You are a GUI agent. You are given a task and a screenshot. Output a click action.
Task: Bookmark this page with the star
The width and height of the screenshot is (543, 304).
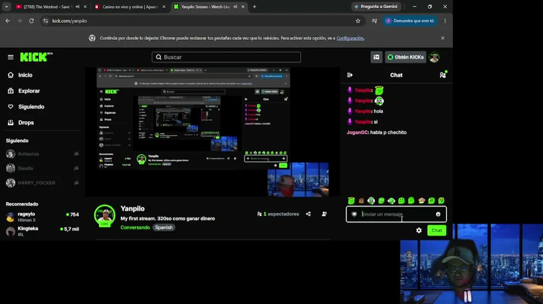(358, 21)
